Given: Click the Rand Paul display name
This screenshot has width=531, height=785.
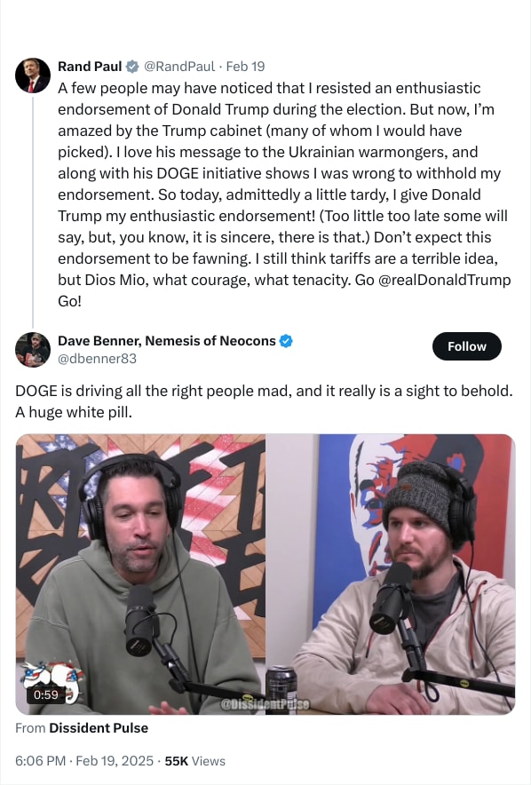Looking at the screenshot, I should point(90,66).
